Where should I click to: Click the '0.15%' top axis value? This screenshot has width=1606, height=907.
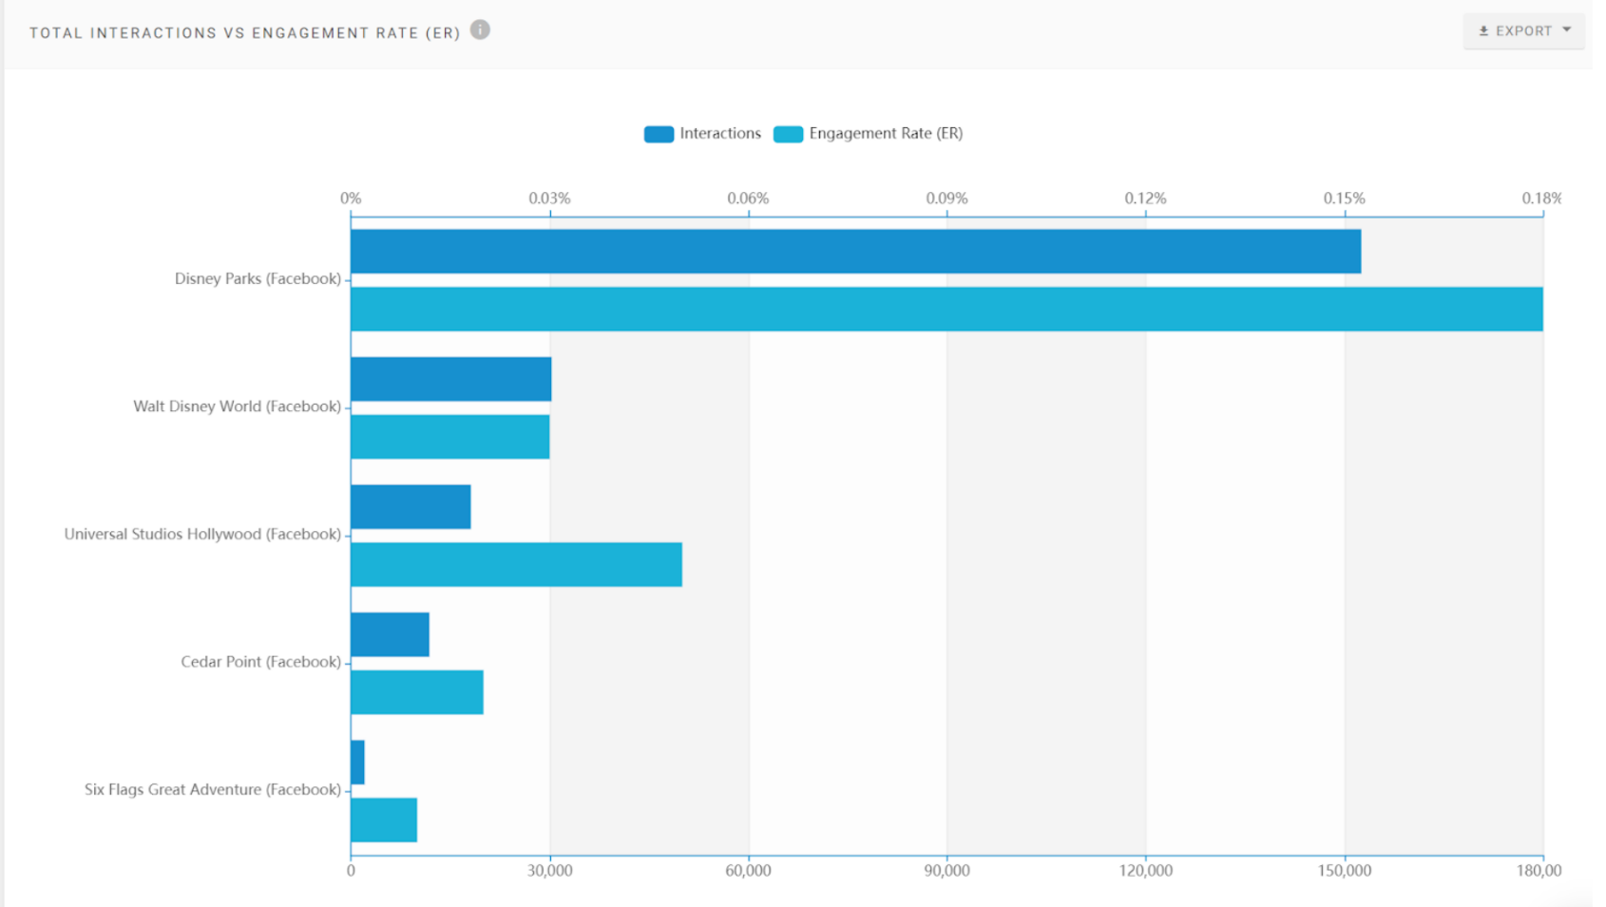pos(1344,198)
